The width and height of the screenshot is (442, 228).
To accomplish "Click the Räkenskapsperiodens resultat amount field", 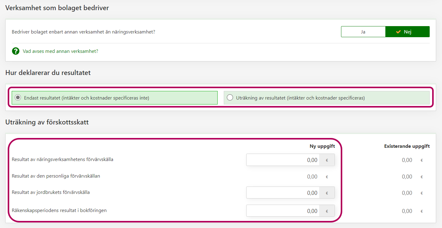I will 283,211.
